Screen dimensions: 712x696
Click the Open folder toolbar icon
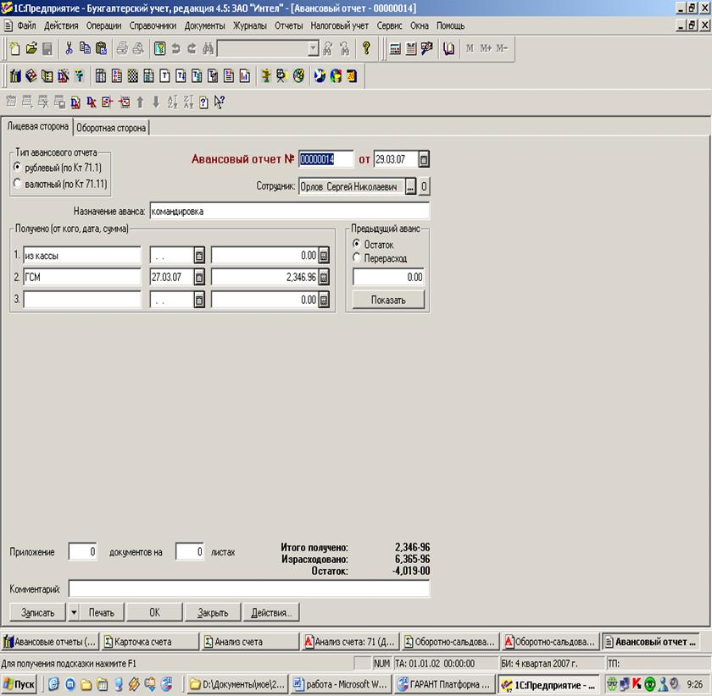coord(31,49)
